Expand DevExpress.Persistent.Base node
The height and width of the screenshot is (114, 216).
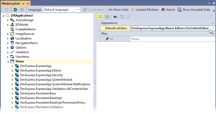(x=12, y=94)
